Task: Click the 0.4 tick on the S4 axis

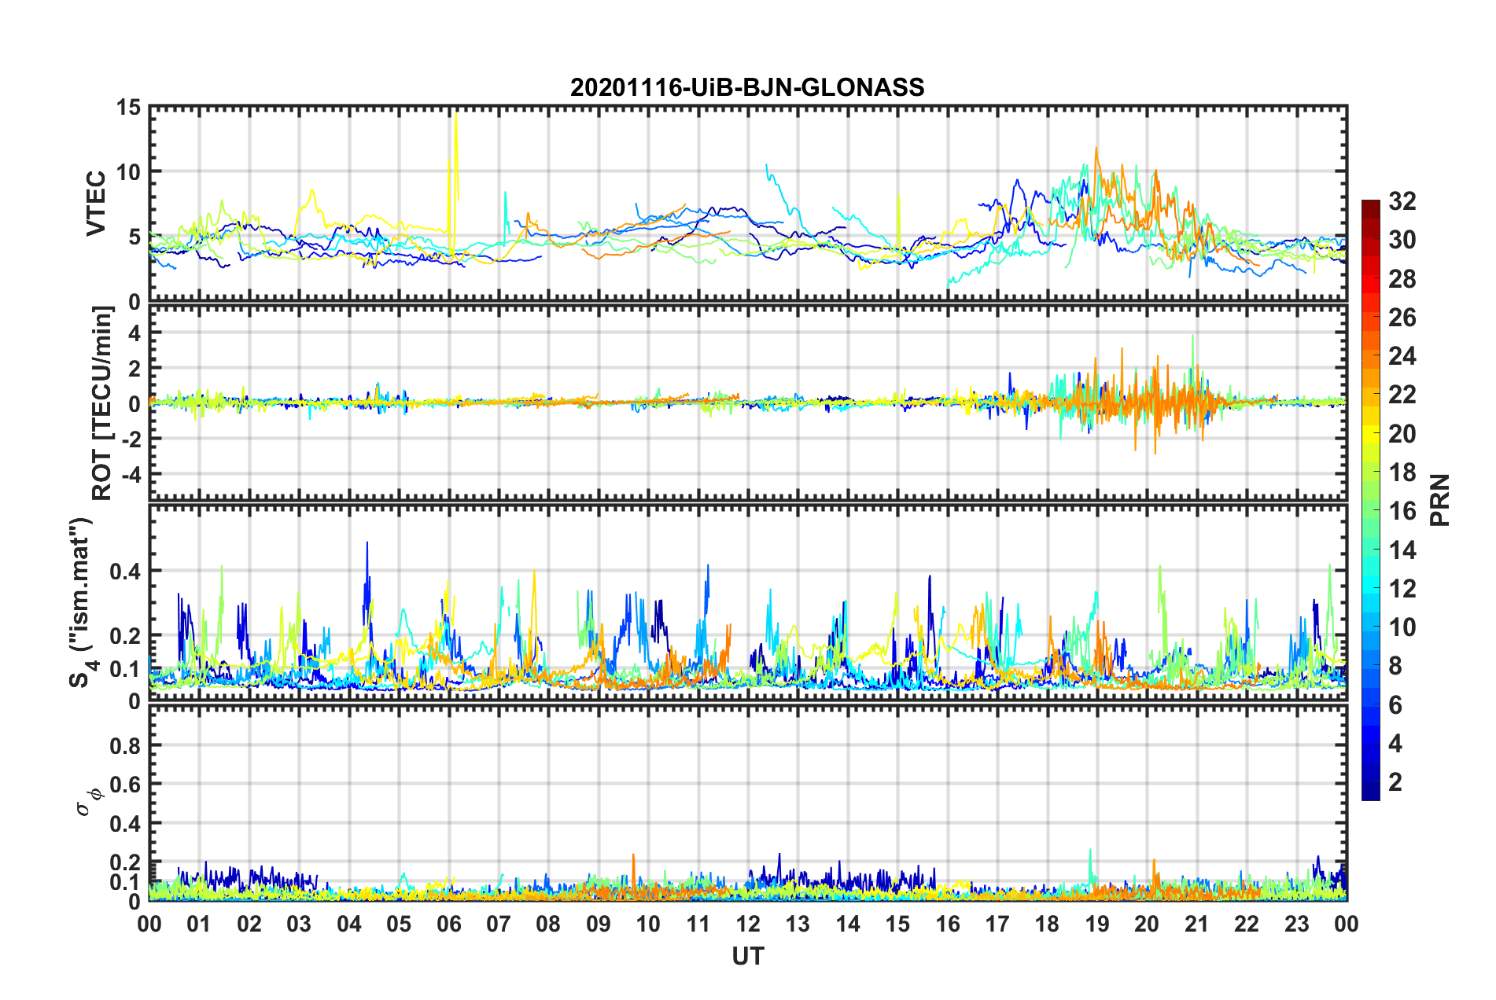Action: [x=126, y=572]
